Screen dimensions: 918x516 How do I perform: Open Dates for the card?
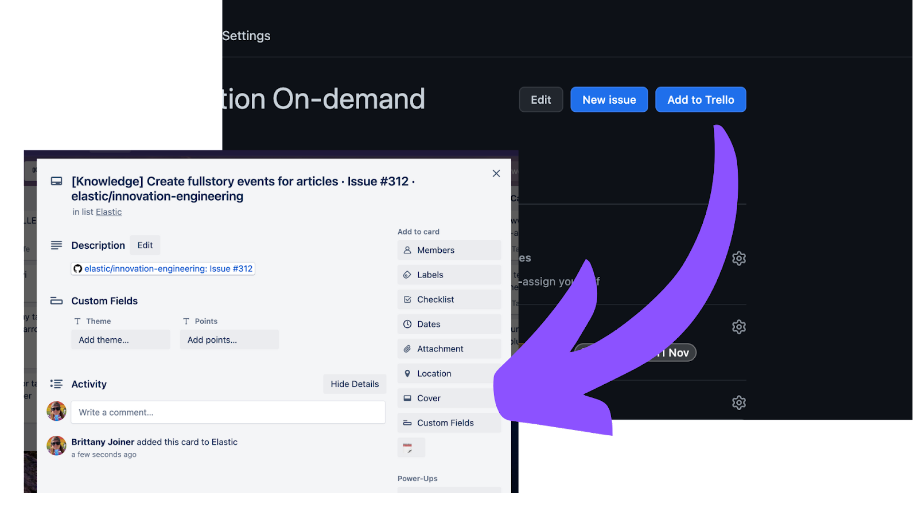pos(449,324)
